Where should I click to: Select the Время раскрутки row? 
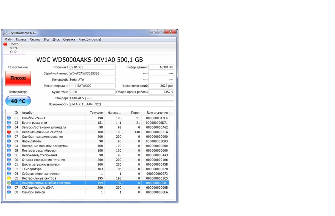coord(88,123)
